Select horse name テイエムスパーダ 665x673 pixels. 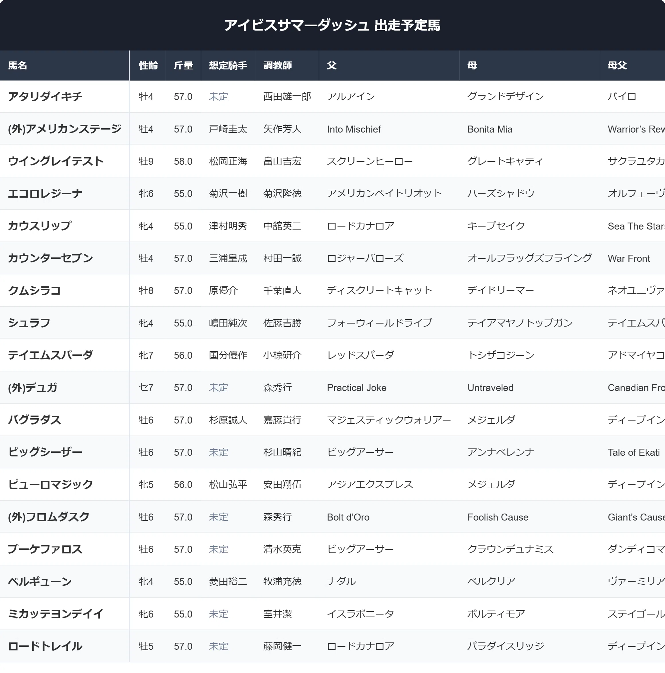pos(51,355)
